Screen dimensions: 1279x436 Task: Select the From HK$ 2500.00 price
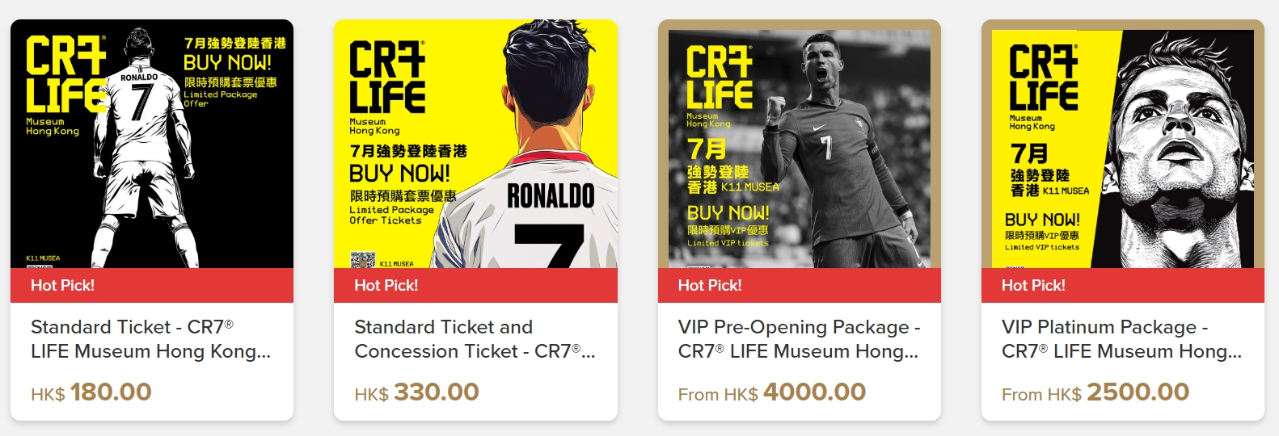(x=1095, y=392)
